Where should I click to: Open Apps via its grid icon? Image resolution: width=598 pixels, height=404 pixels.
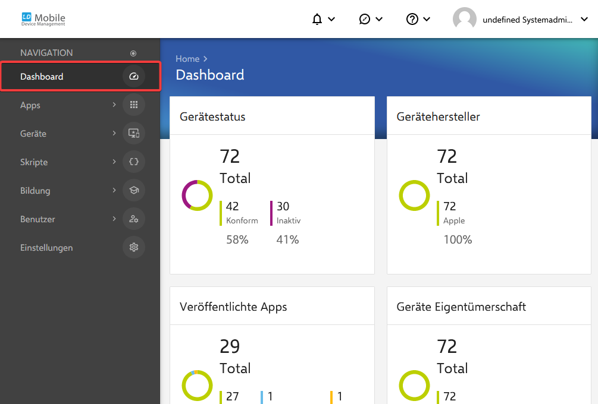(133, 105)
